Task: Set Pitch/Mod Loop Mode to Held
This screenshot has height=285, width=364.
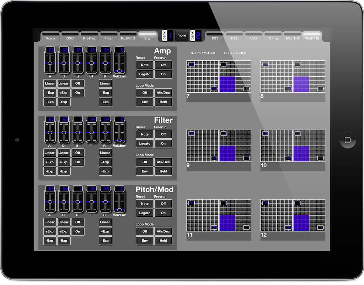Action: click(163, 241)
